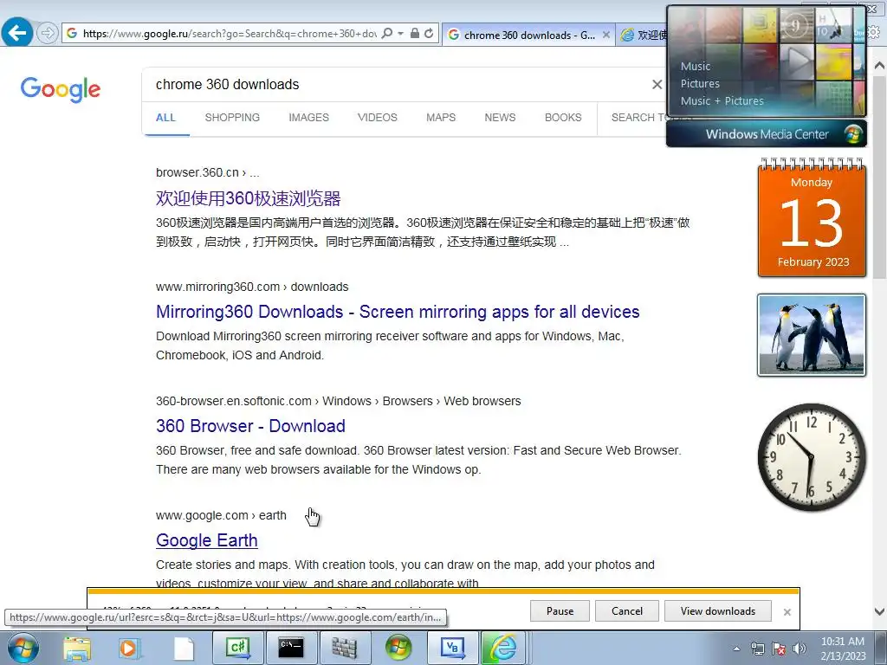The image size is (887, 665).
Task: Open the SHOPPING results tab
Action: pos(232,118)
